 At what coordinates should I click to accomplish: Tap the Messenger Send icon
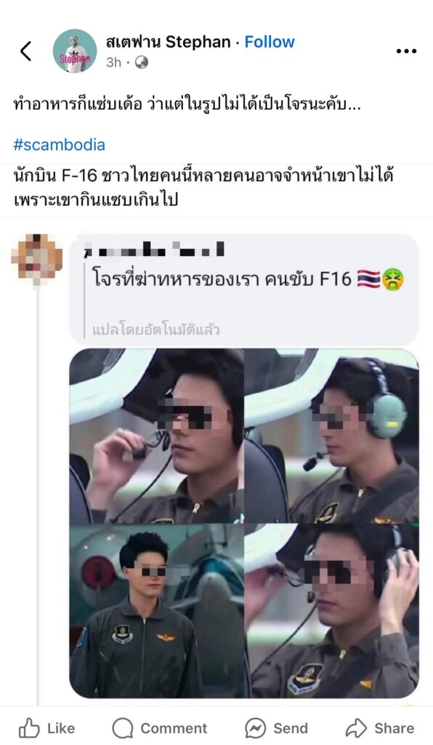255,728
